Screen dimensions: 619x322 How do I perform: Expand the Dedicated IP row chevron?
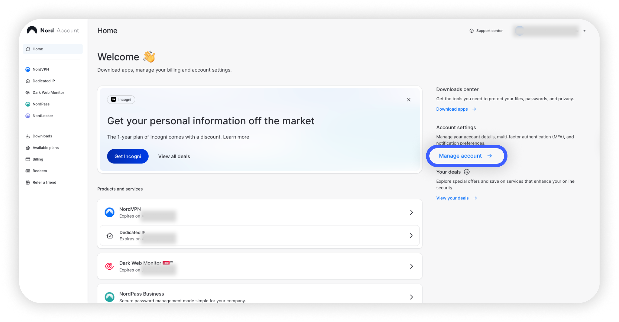(411, 236)
